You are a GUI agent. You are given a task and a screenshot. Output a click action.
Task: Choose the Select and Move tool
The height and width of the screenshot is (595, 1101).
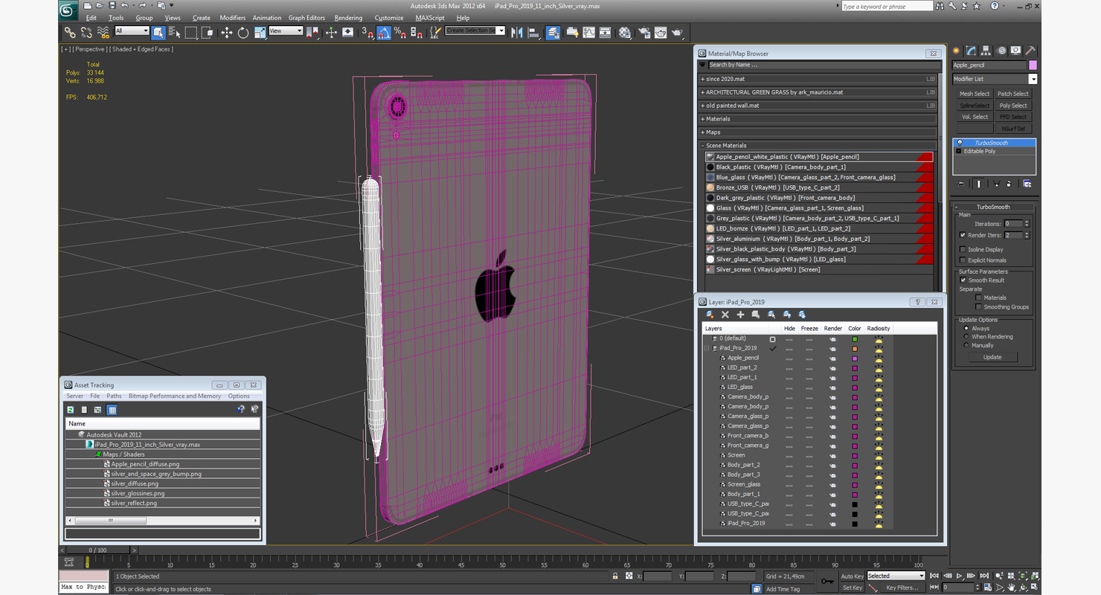pos(226,33)
